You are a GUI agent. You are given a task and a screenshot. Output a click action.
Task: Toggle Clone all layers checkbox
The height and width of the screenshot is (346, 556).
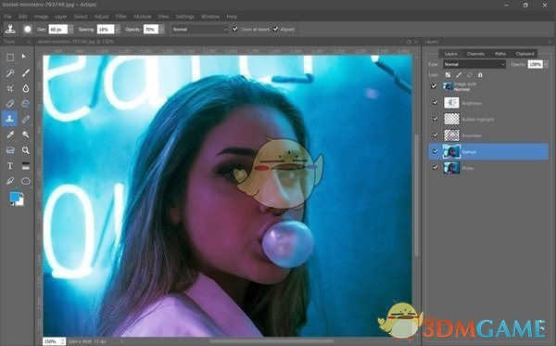coord(234,29)
